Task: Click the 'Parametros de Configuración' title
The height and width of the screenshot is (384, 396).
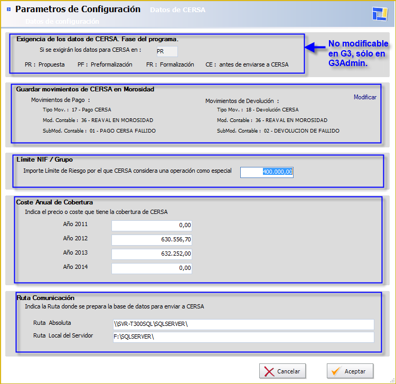Action: [78, 10]
